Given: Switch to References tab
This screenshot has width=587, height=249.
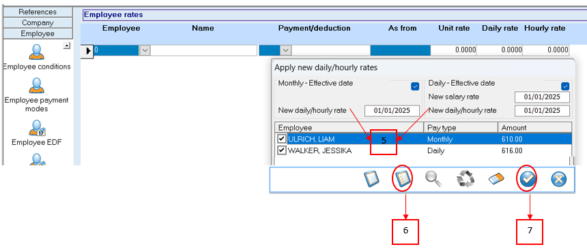Looking at the screenshot, I should [x=38, y=12].
